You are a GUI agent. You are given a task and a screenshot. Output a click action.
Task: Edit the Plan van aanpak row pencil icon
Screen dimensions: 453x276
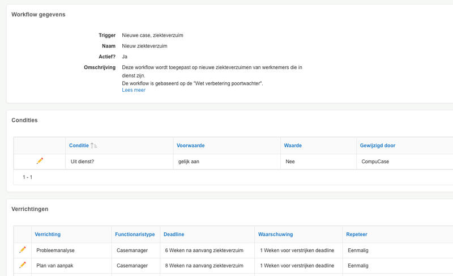point(23,265)
